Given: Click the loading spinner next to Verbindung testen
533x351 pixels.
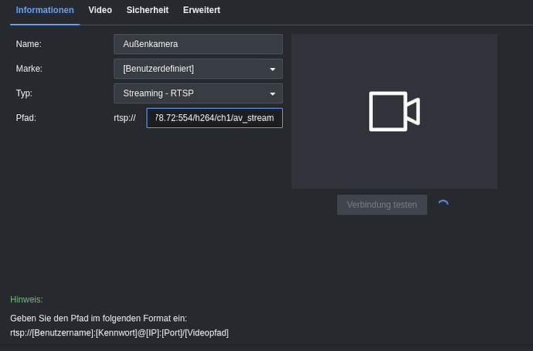Looking at the screenshot, I should [443, 204].
